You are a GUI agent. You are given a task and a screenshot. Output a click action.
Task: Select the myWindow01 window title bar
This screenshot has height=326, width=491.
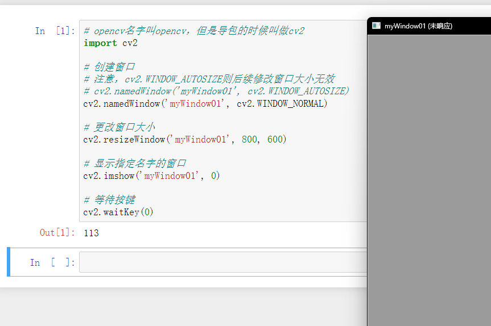(430, 26)
